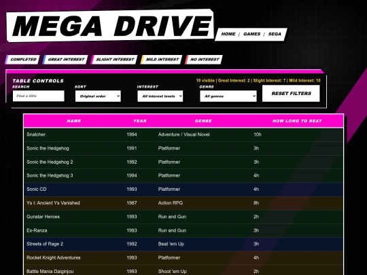Focus the Find a title search box
The width and height of the screenshot is (367, 275).
pyautogui.click(x=39, y=96)
